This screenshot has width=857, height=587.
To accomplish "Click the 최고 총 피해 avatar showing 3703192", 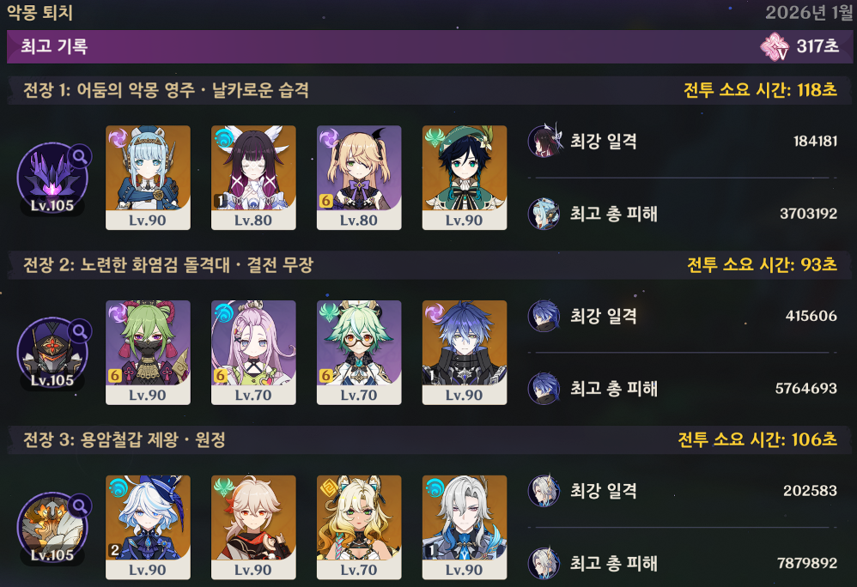I will click(x=544, y=214).
